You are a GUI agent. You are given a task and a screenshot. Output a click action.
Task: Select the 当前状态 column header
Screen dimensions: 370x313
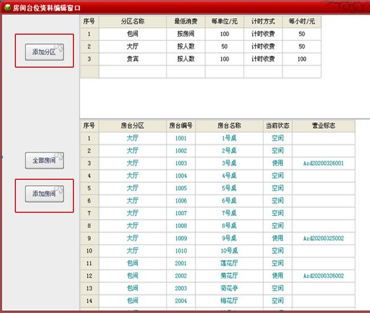click(278, 126)
